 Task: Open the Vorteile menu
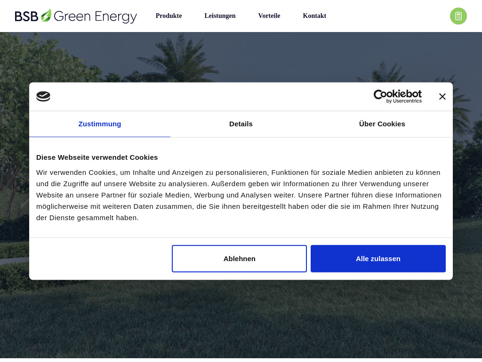(269, 16)
